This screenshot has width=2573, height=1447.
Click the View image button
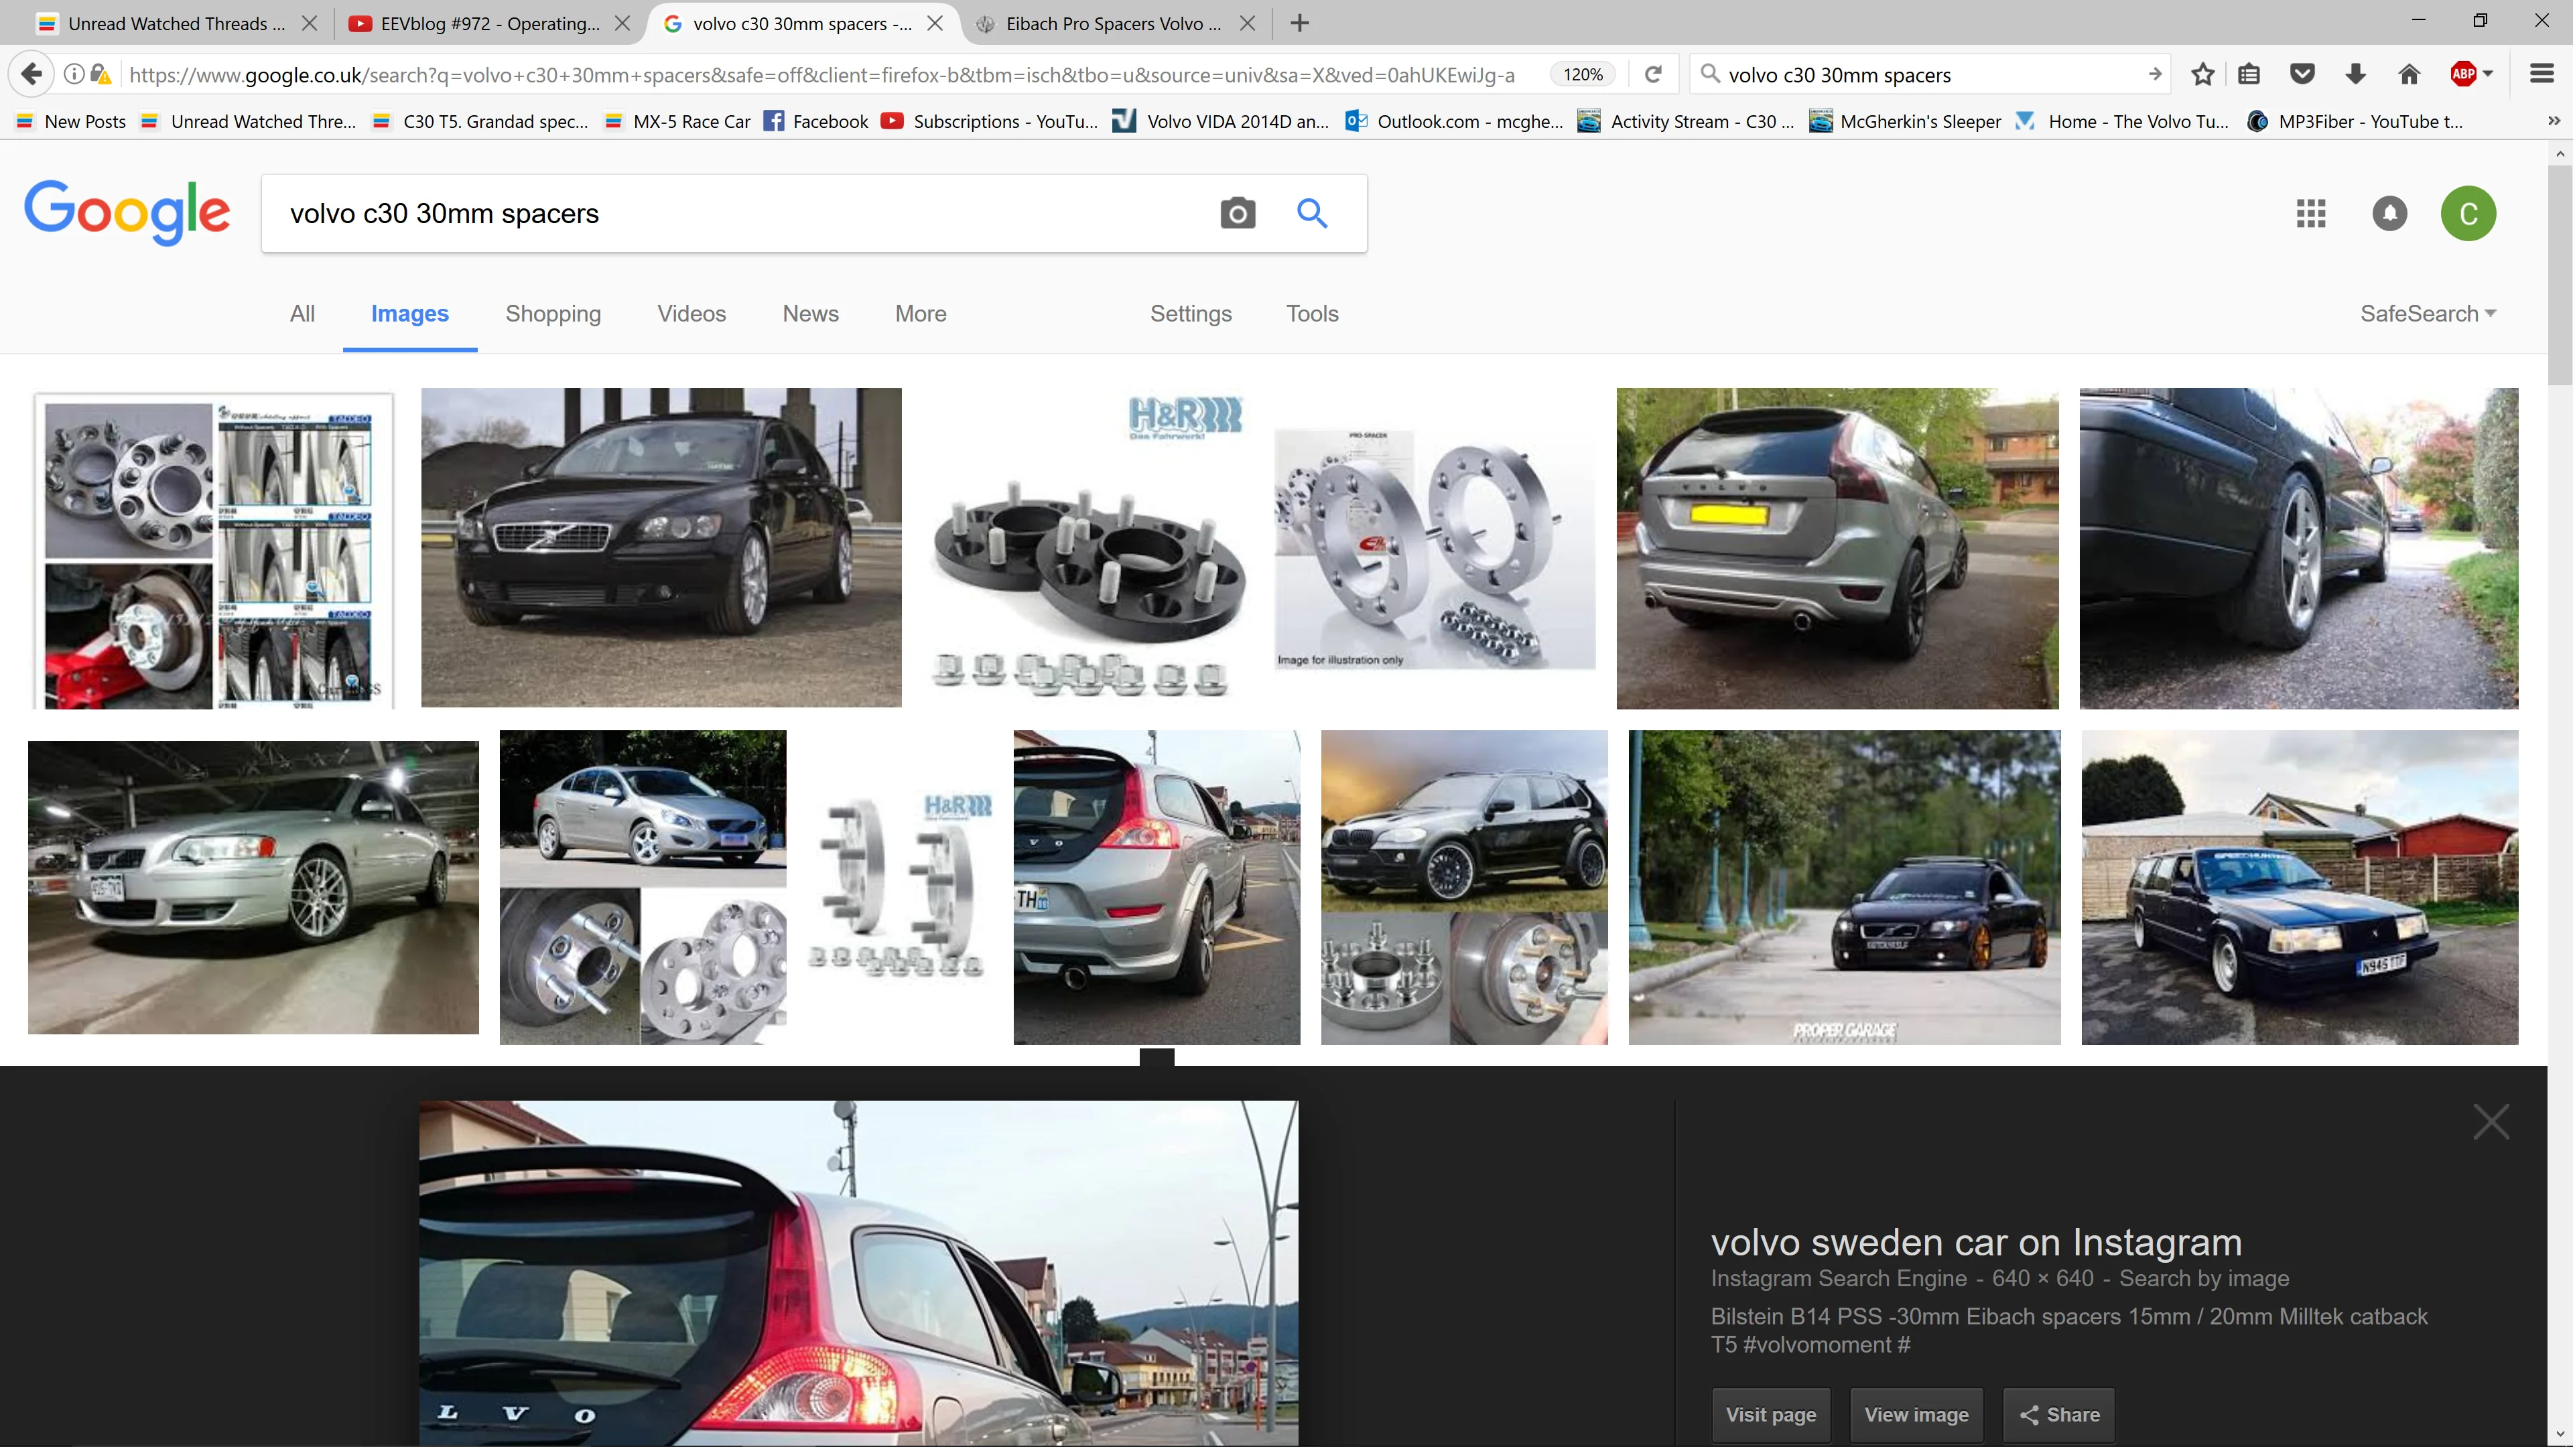tap(1916, 1414)
